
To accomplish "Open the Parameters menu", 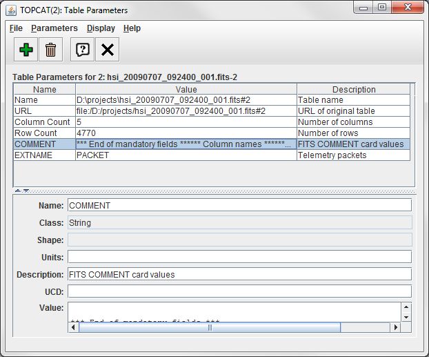I will [54, 28].
